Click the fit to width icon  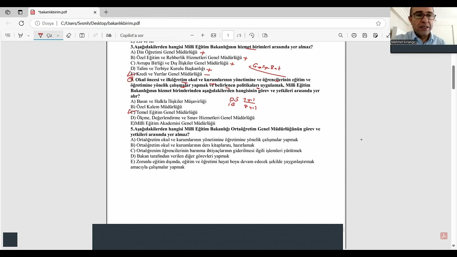[214, 35]
